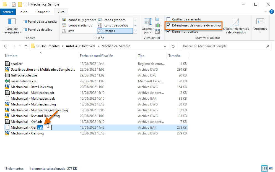Open the Agregar columnas dropdown icon
The width and height of the screenshot is (275, 172).
[x=158, y=25]
